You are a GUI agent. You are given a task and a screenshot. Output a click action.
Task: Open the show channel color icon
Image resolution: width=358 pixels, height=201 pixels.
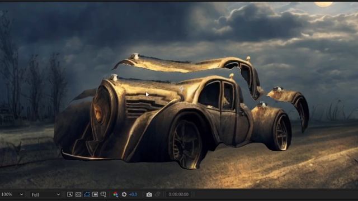116,194
